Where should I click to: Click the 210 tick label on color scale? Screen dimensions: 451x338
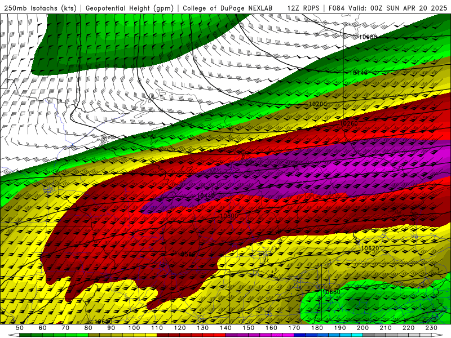(x=386, y=328)
